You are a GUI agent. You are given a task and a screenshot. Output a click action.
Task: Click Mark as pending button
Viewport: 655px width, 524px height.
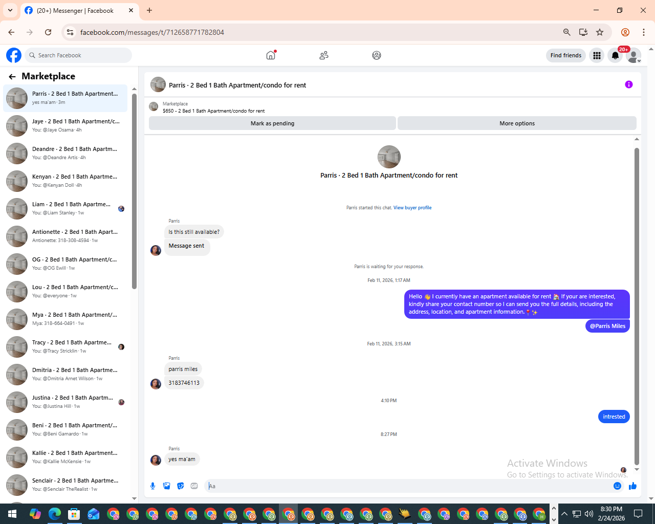(x=272, y=123)
